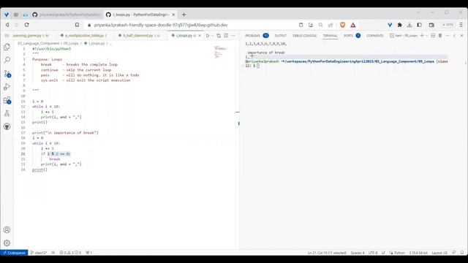Open a new browser tab

[x=184, y=15]
